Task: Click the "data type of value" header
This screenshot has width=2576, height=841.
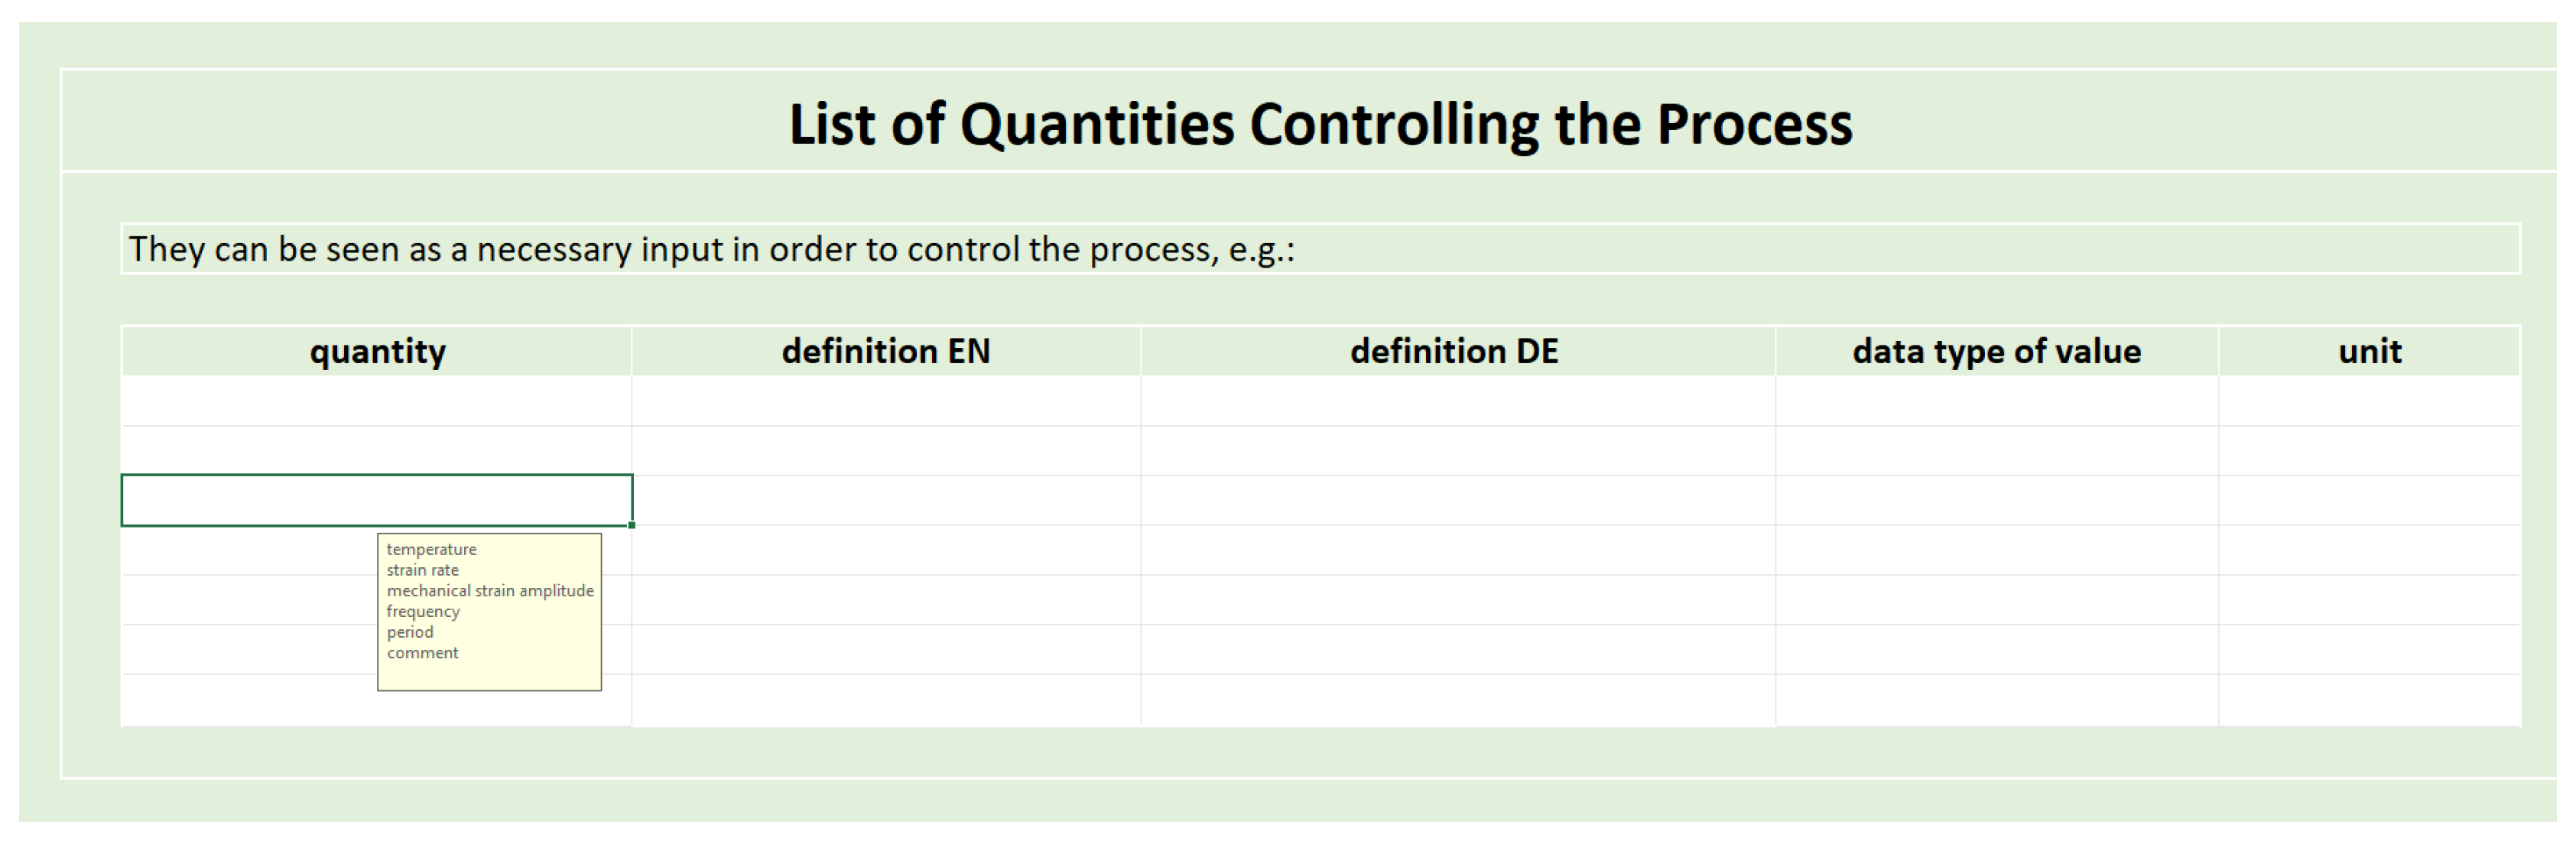Action: pos(1996,352)
